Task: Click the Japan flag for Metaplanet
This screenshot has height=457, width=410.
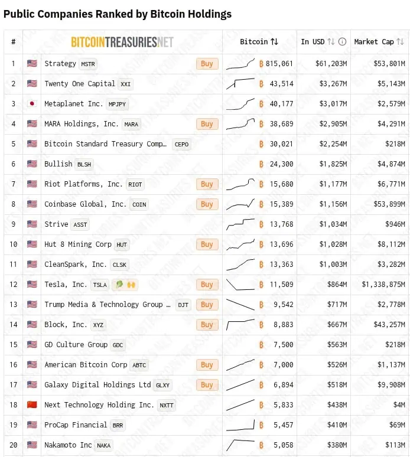Action: 32,104
